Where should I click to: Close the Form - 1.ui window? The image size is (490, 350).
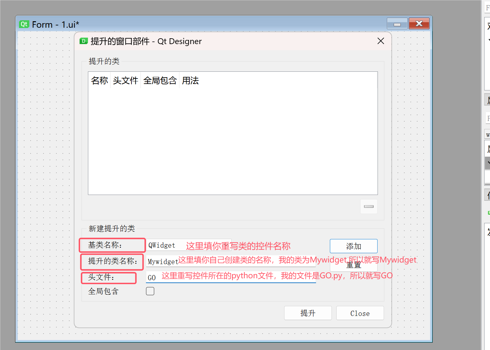(419, 24)
